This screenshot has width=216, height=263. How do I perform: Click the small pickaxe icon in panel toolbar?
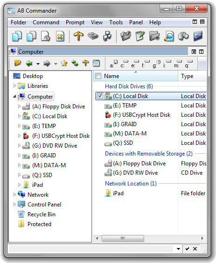point(85,63)
